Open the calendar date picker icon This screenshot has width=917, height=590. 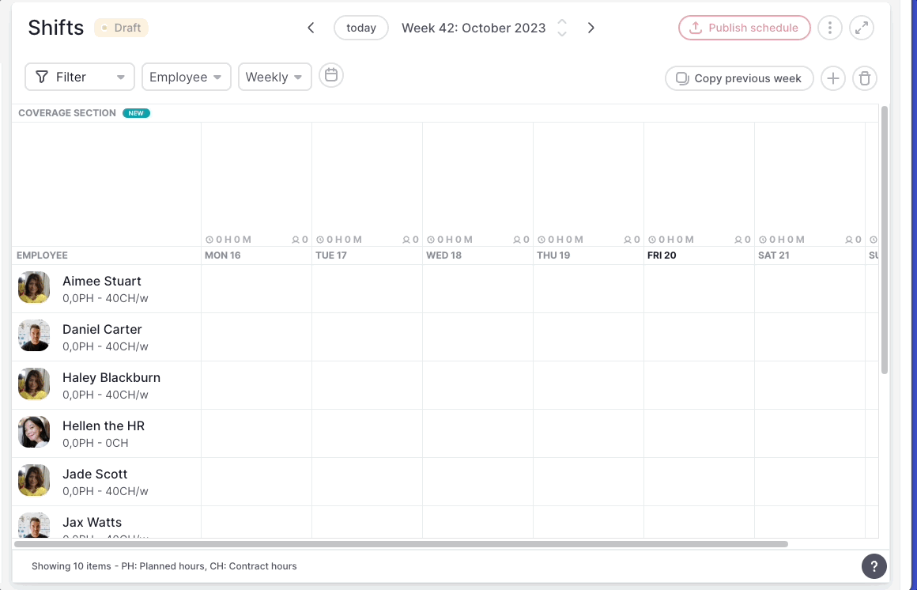(331, 76)
